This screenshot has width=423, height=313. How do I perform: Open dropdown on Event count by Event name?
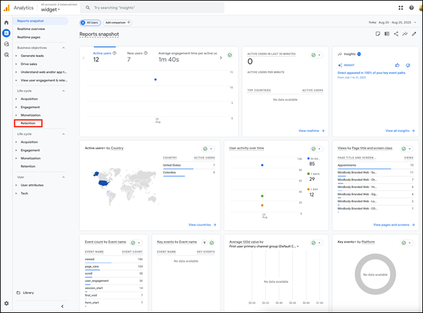[136, 243]
